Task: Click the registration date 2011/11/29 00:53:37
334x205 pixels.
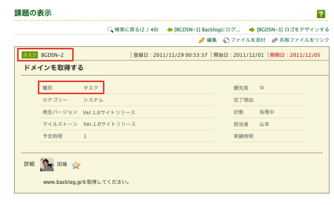Action: click(x=180, y=55)
